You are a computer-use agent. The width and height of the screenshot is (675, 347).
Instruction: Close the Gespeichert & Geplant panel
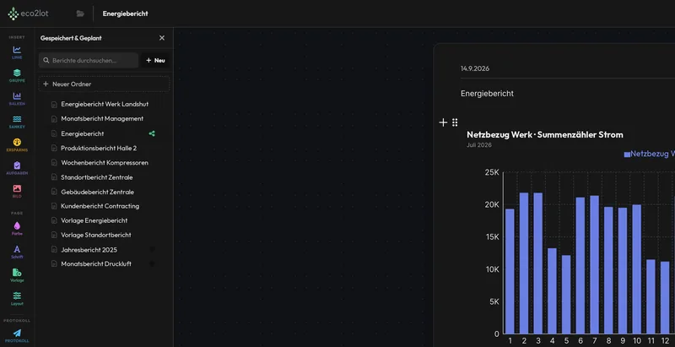(162, 38)
